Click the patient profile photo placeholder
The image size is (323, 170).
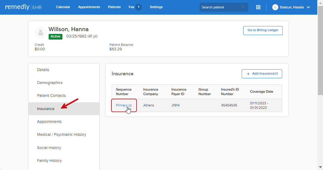click(41, 33)
